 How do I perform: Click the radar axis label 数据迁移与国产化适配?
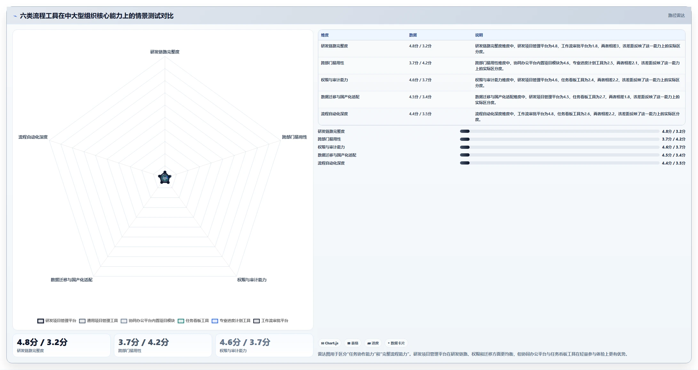click(x=72, y=280)
